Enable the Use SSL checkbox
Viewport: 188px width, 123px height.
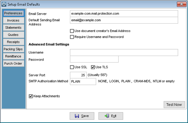72,67
